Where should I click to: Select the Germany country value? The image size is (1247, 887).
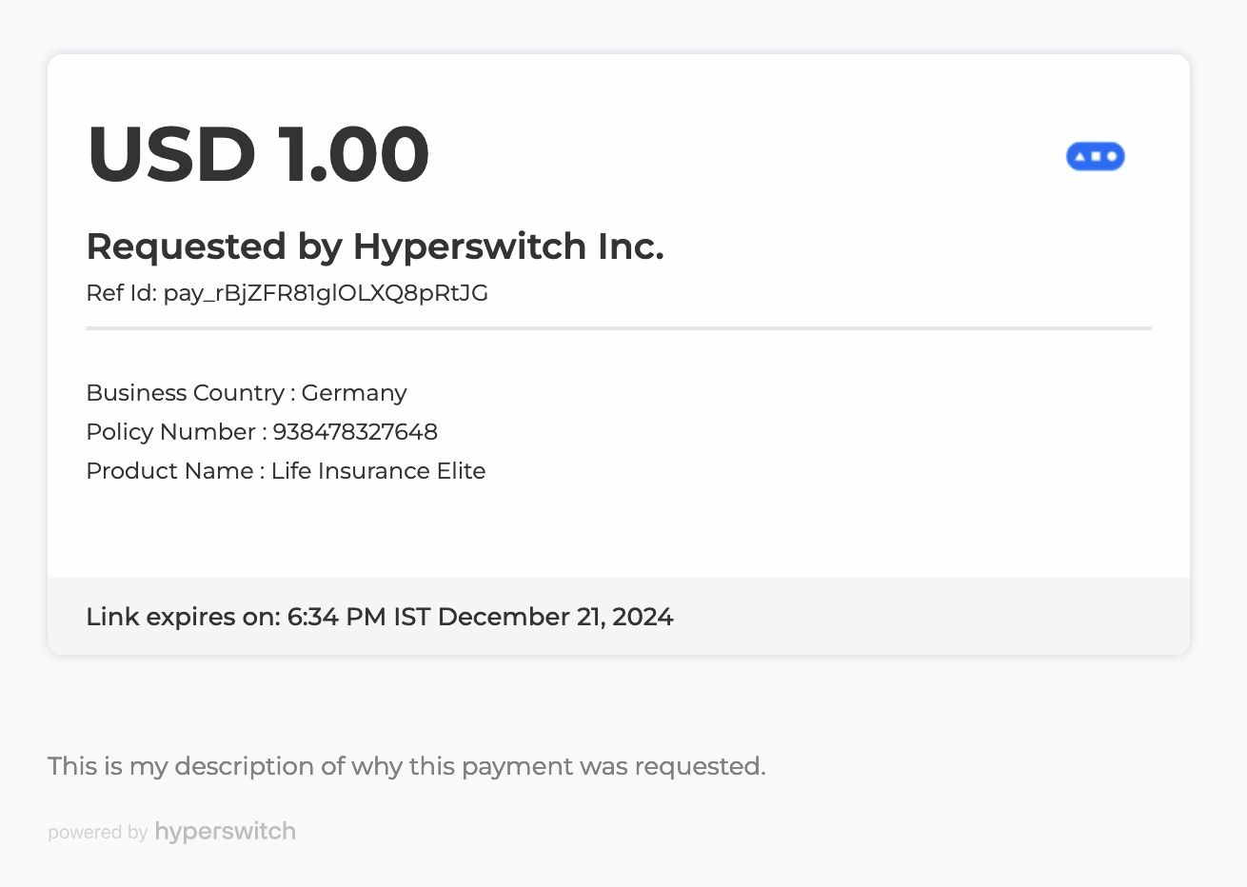pyautogui.click(x=354, y=393)
